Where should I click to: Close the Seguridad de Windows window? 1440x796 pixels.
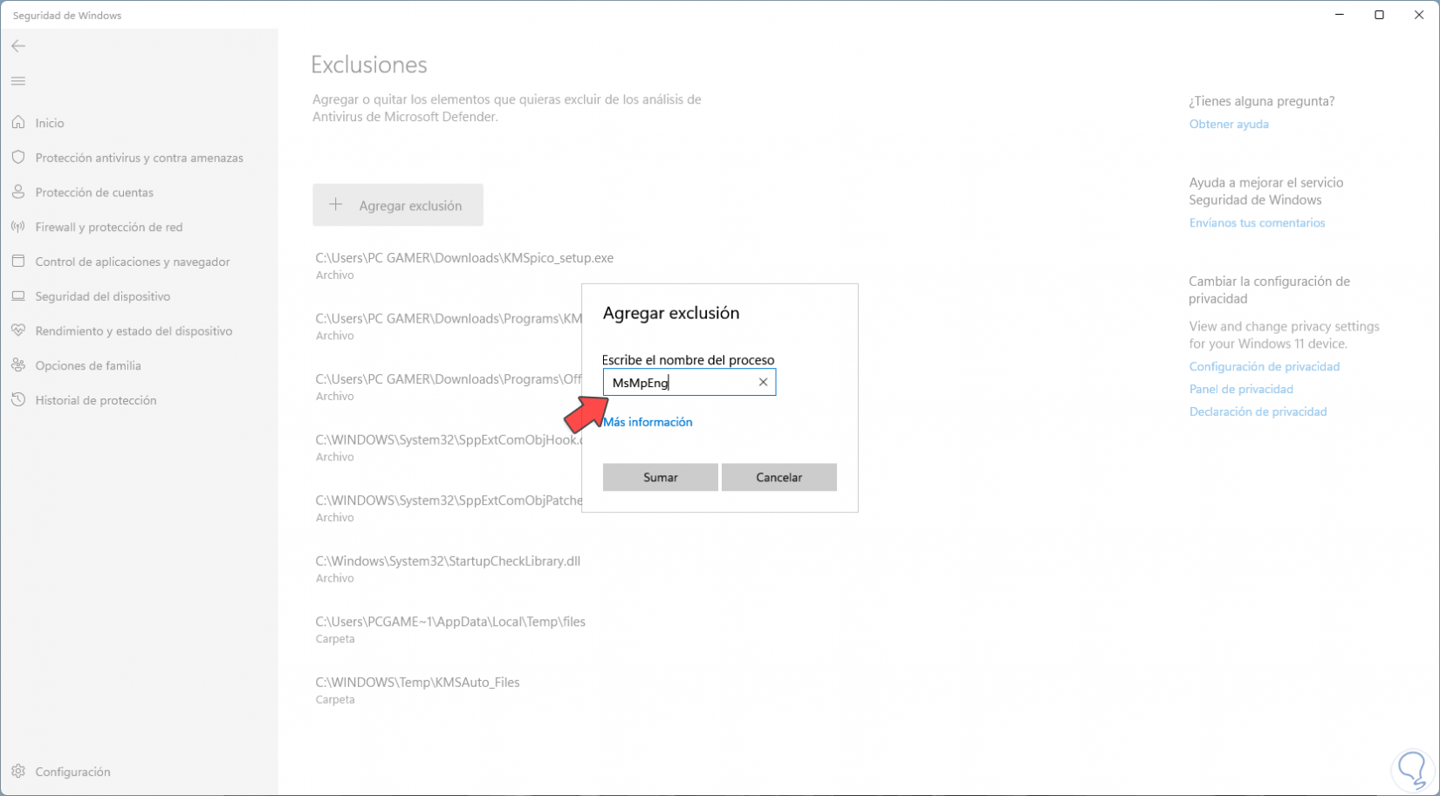click(1420, 15)
